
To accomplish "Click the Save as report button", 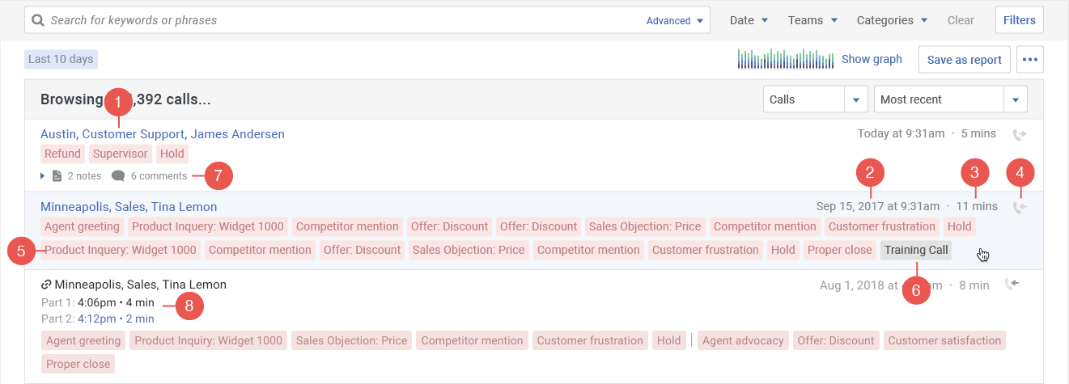I will [964, 60].
